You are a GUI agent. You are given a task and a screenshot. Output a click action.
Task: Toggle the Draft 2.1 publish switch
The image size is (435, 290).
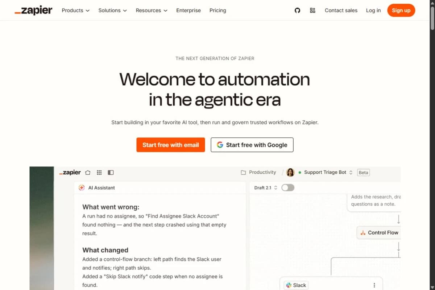(288, 187)
